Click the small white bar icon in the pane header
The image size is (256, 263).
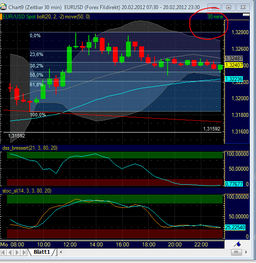246,15
